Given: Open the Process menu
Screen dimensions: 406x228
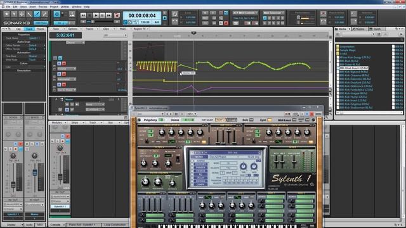Looking at the screenshot, I should coord(43,7).
